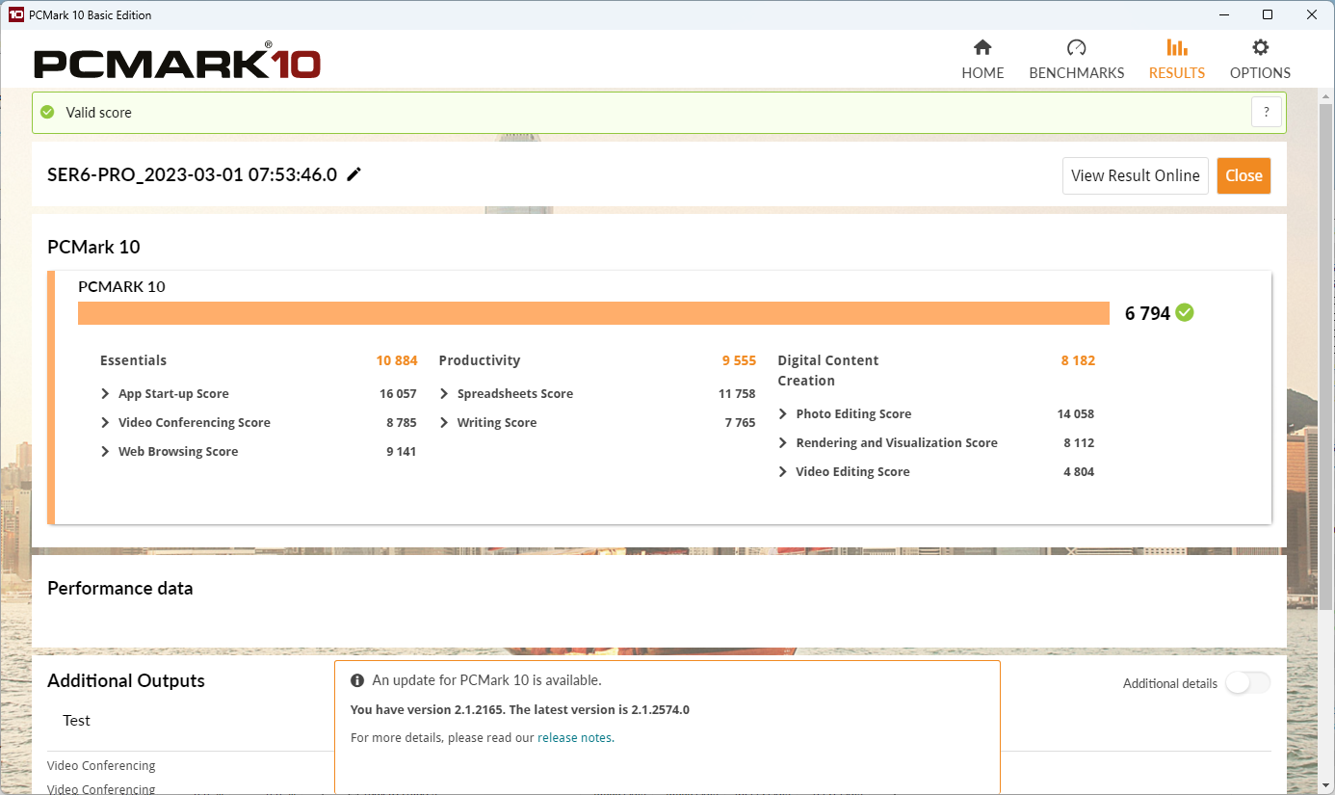
Task: Open the HOME tab house icon
Action: [x=982, y=48]
